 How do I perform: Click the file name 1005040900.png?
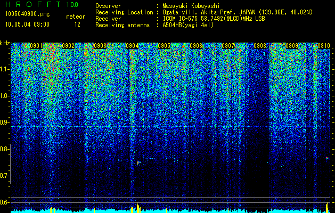click(x=27, y=14)
